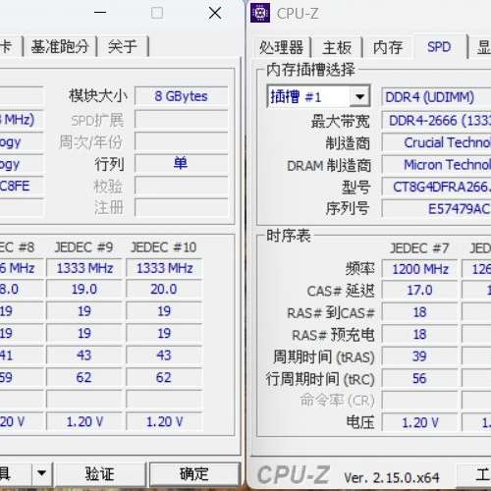Click the 单 ranks value

[x=182, y=163]
